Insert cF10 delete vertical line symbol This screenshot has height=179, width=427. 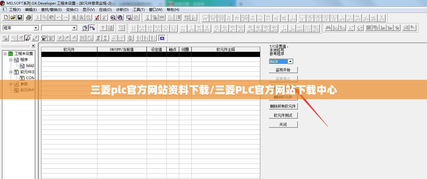[x=207, y=28]
